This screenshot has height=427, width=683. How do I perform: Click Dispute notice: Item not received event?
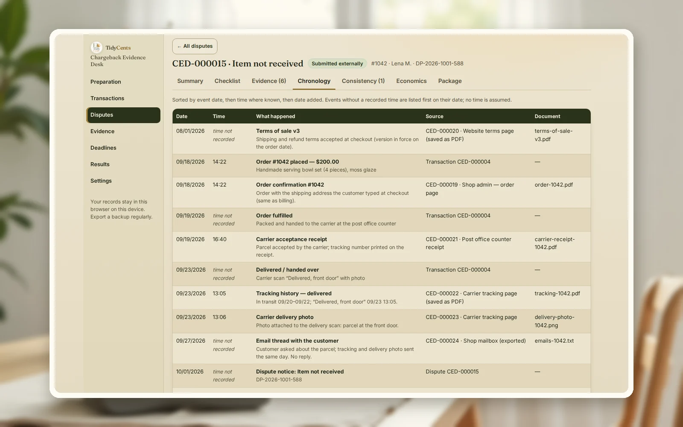(x=300, y=371)
